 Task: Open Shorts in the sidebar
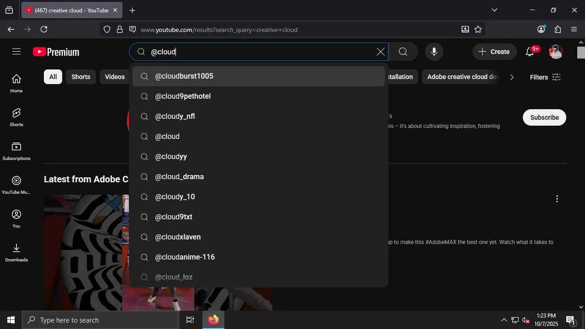[16, 117]
